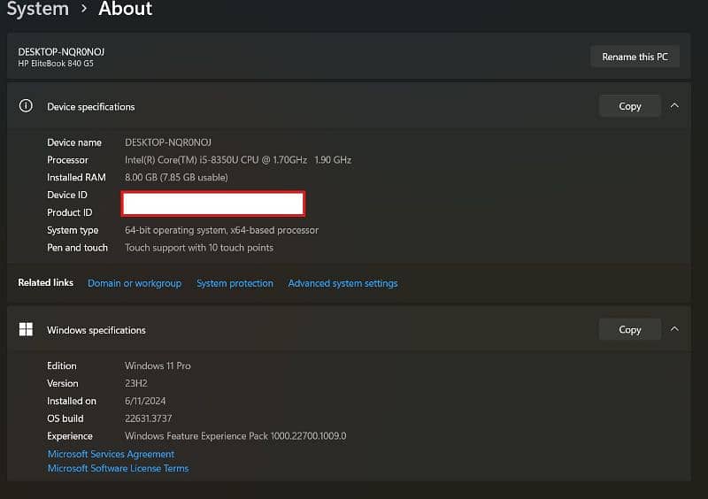Screen dimensions: 708x499
Task: Click the redacted white box beside Product ID
Action: point(213,204)
